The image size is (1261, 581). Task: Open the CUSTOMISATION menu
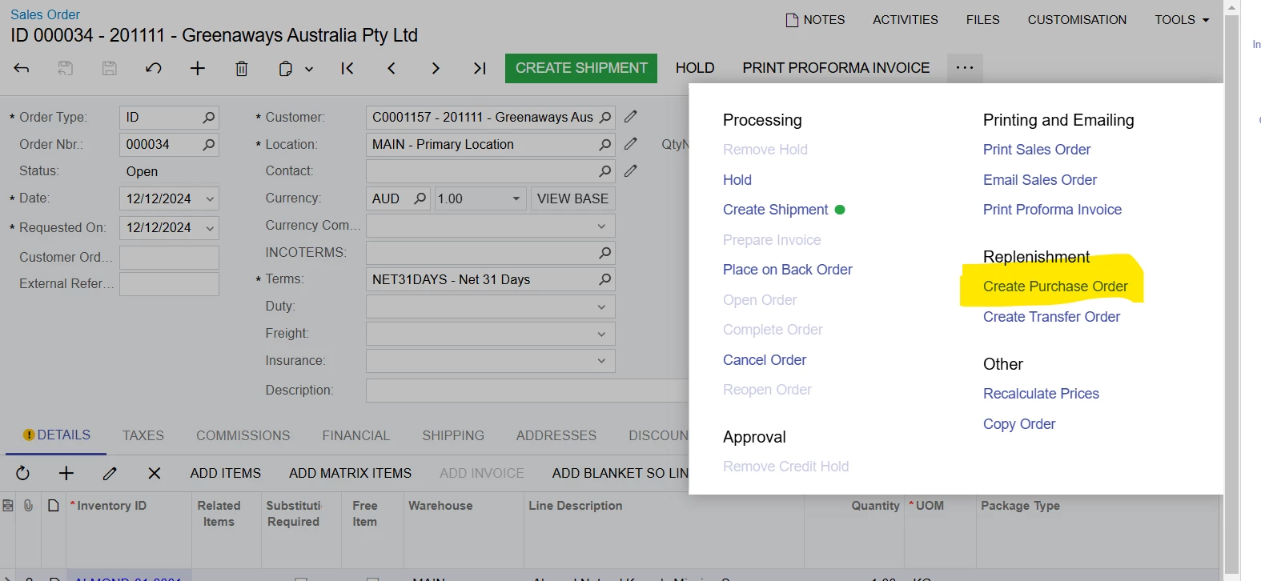click(1077, 20)
